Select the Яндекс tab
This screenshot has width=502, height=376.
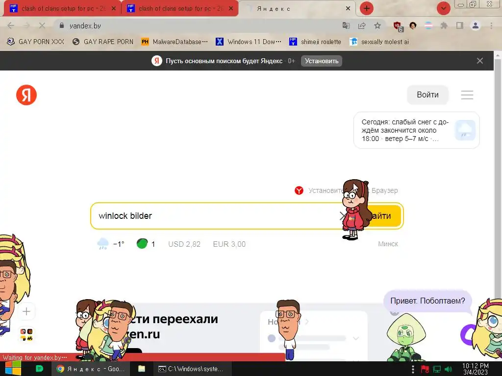pos(296,9)
